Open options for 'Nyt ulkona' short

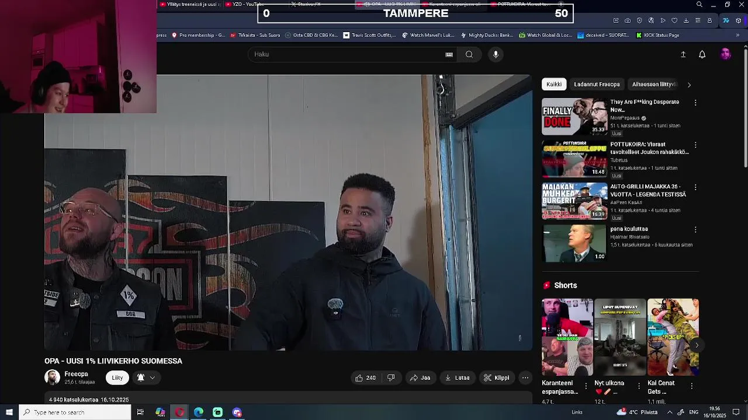pyautogui.click(x=639, y=386)
